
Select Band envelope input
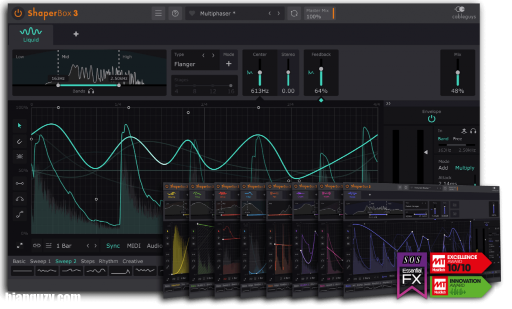(443, 139)
